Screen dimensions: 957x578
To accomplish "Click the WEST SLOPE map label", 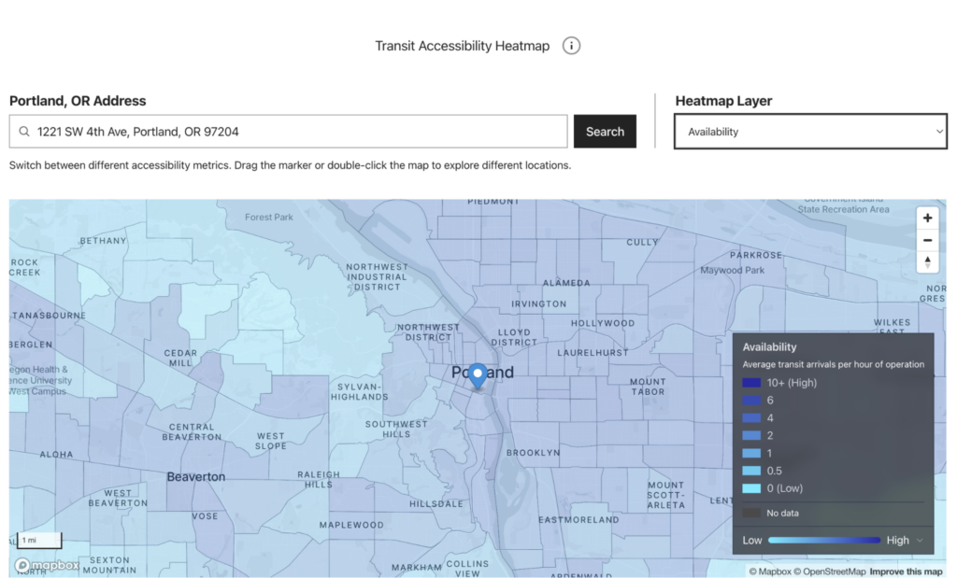I will coord(270,441).
